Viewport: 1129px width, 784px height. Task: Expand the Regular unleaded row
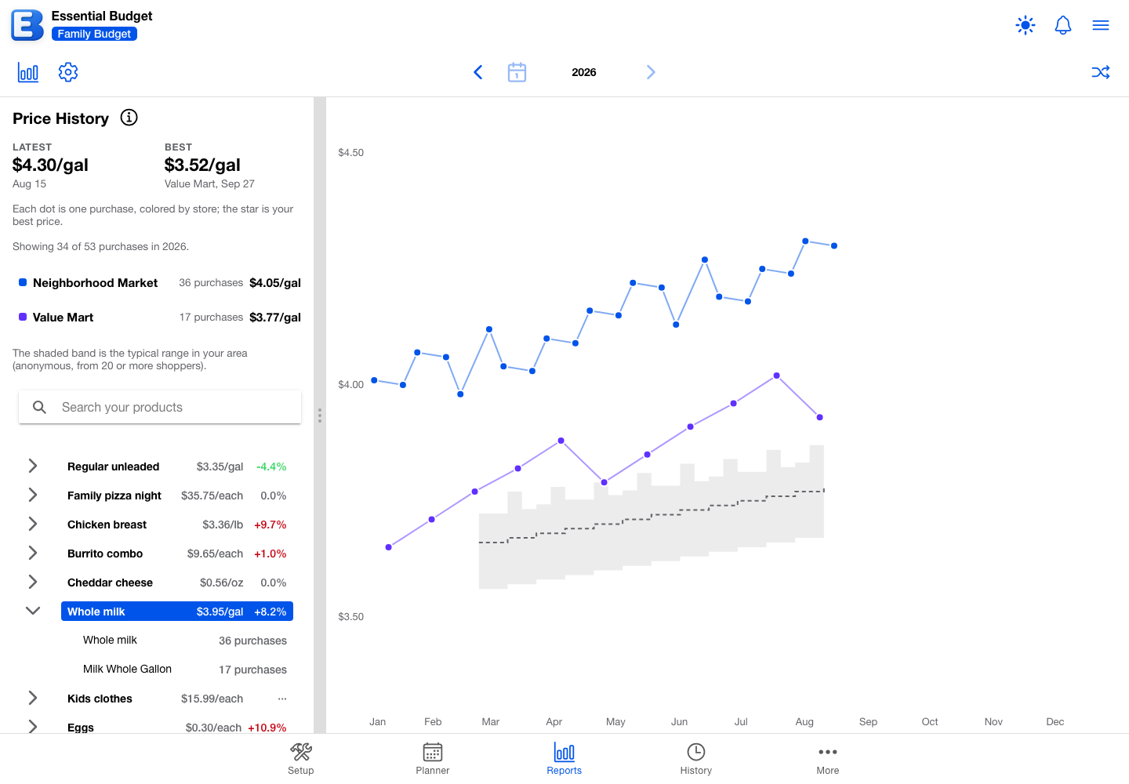point(33,466)
